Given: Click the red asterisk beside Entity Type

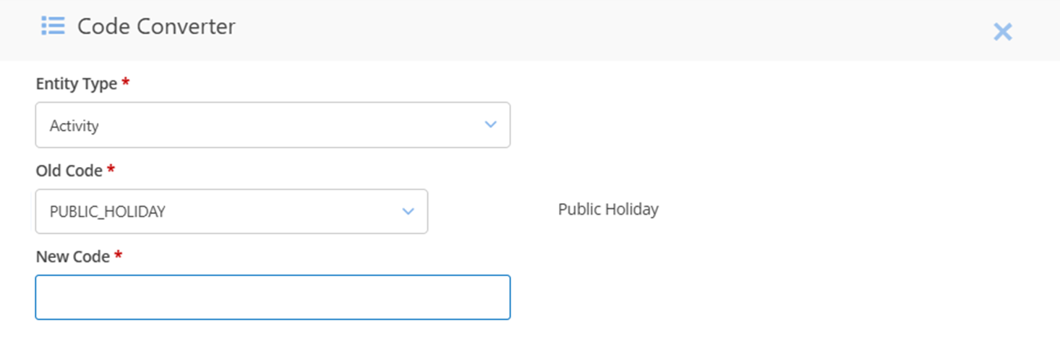Looking at the screenshot, I should point(126,82).
